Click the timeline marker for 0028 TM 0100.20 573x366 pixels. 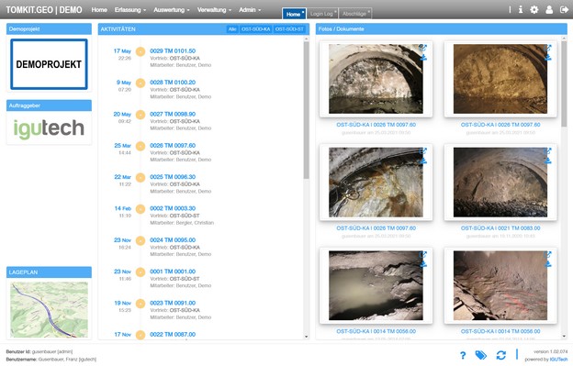(140, 83)
